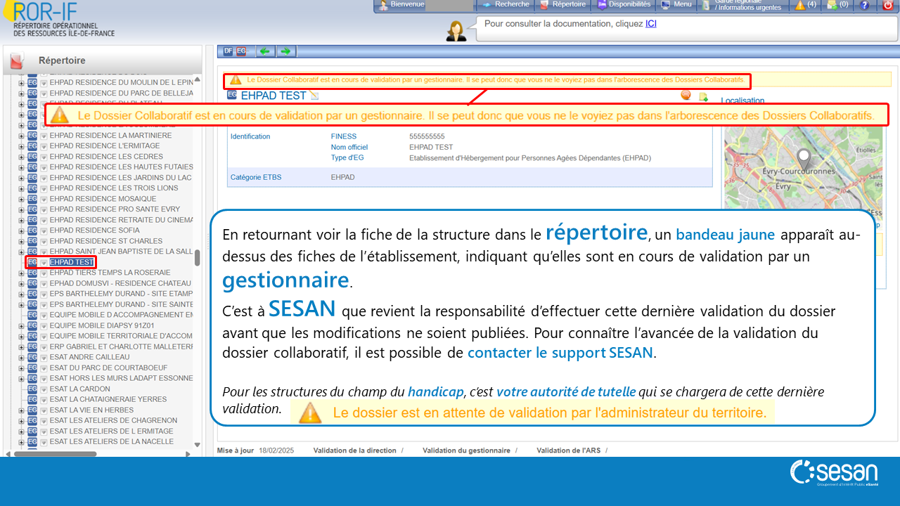Click the Bienvenue user entry
Viewport: 900px width, 506px height.
pyautogui.click(x=401, y=5)
